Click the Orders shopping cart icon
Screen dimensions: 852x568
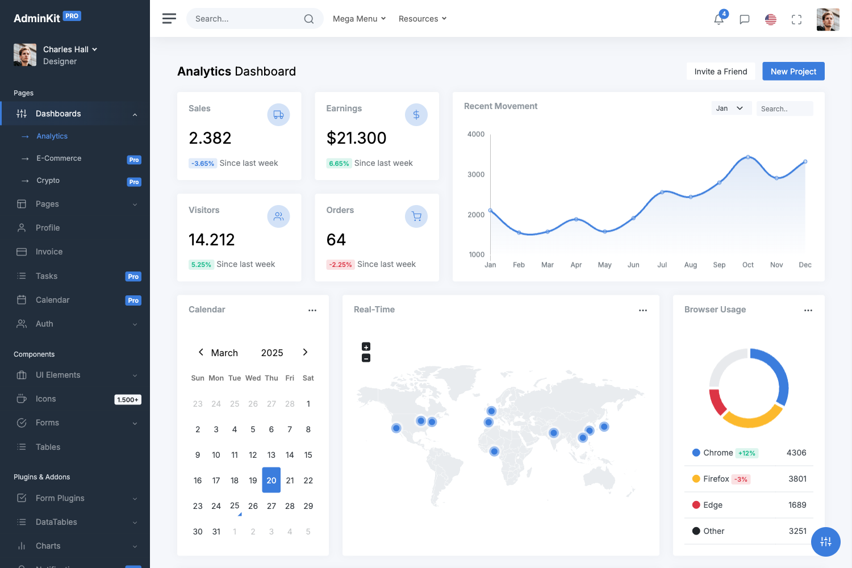[416, 216]
